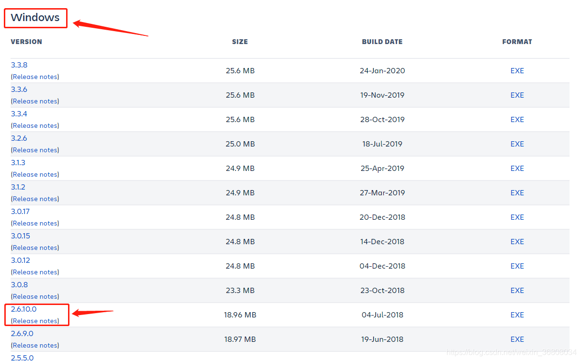This screenshot has width=581, height=361.
Task: Download the EXE for version 3.3.6
Action: [517, 95]
